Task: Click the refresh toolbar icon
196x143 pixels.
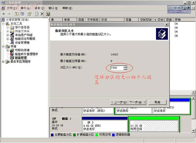Action: 37,14
